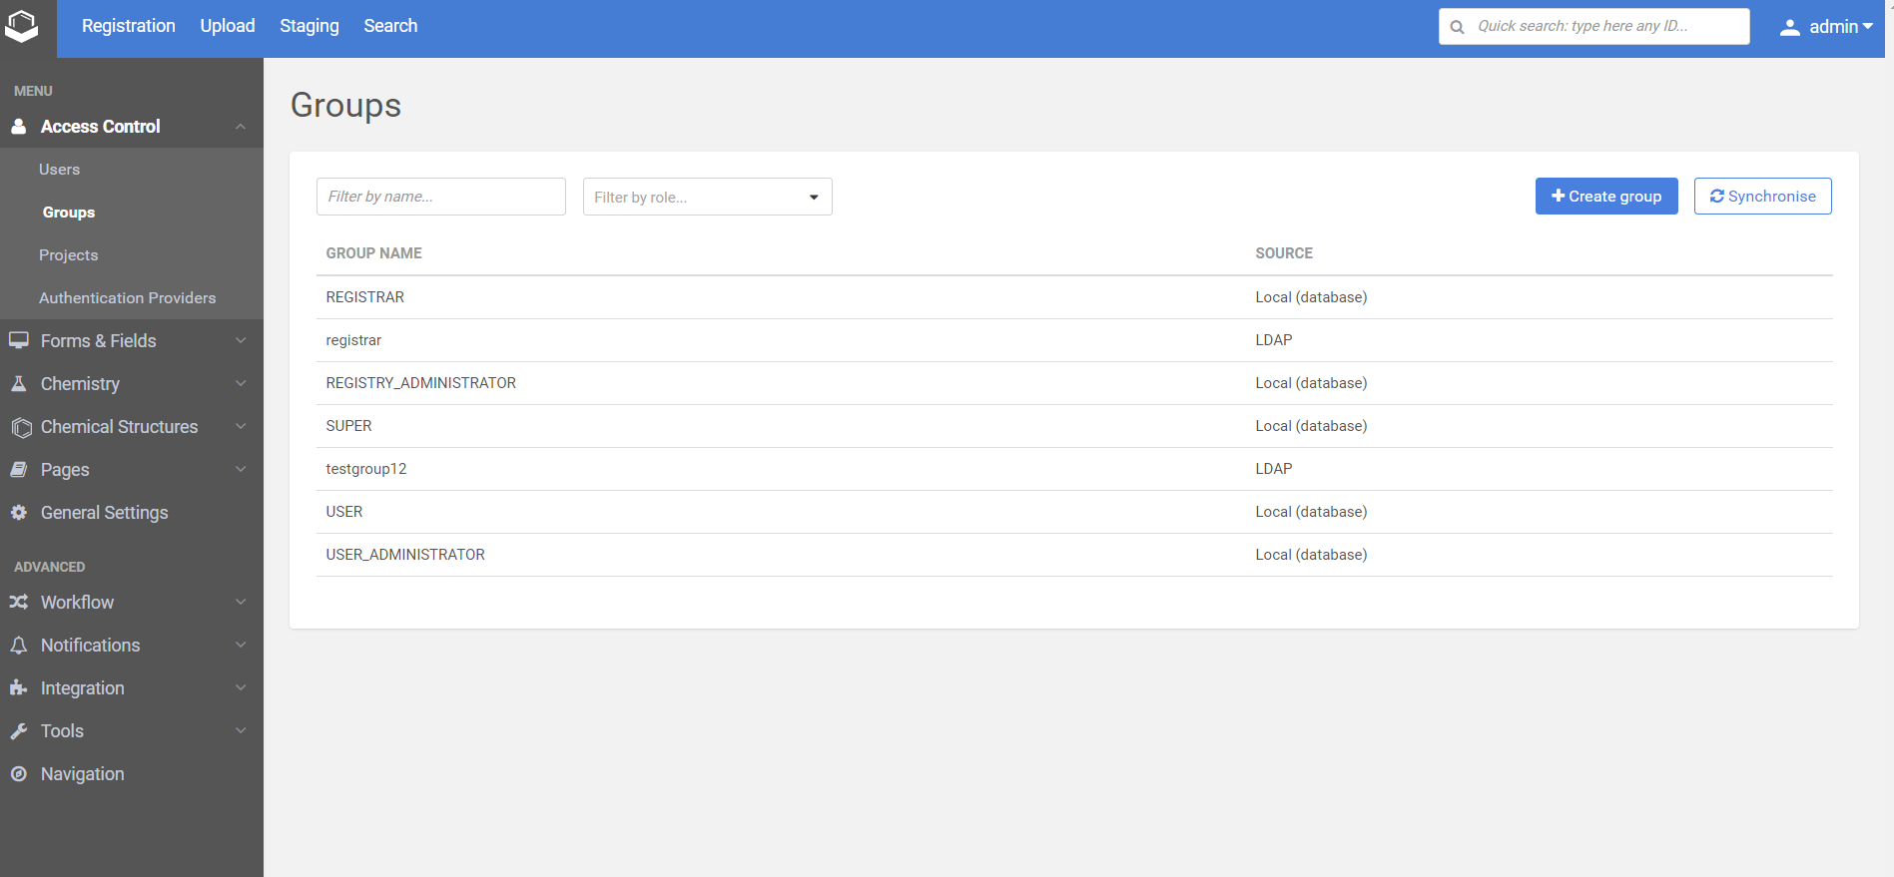Open the Filter by role dropdown

(x=707, y=197)
